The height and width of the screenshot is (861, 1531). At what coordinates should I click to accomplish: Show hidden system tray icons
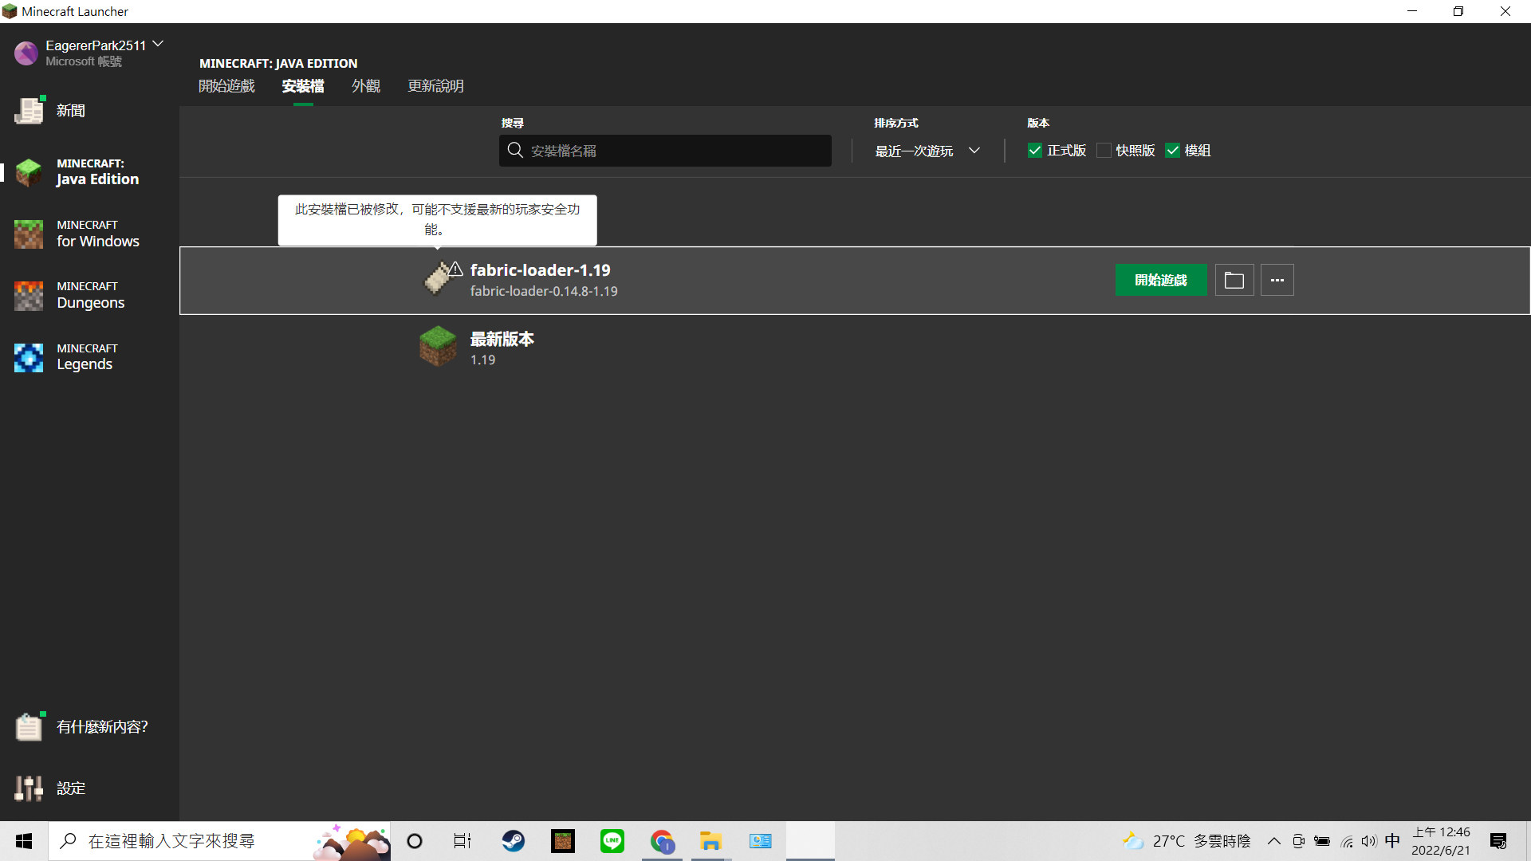click(x=1274, y=841)
